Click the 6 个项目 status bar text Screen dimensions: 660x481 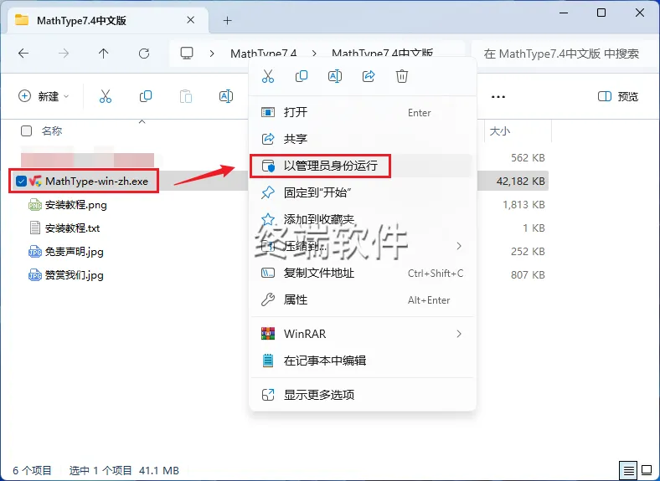(32, 470)
